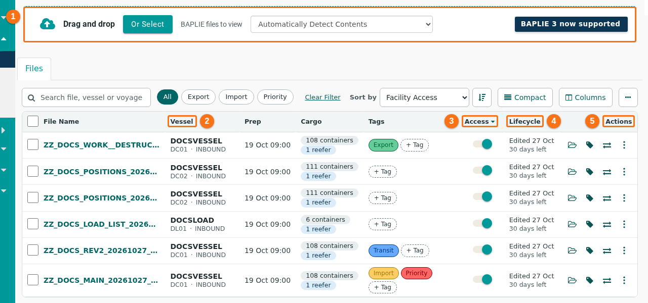Click the green Export tag chip
648x303 pixels.
(x=383, y=145)
